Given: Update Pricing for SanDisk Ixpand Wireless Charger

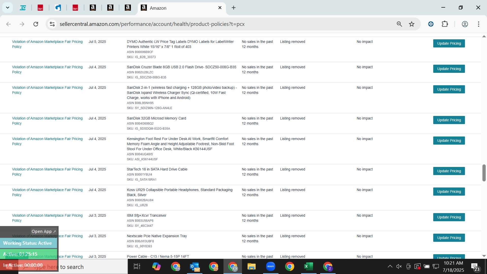Looking at the screenshot, I should tap(449, 89).
